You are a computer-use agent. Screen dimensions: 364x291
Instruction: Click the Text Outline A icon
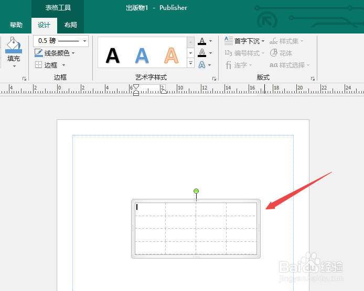(202, 53)
